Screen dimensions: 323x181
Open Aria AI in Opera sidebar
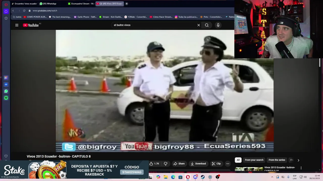(6, 78)
